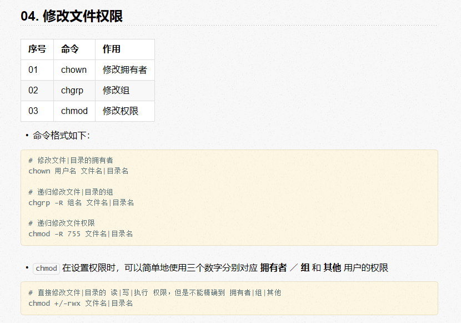Click the "chown" cell in the table
The width and height of the screenshot is (461, 323).
(74, 70)
